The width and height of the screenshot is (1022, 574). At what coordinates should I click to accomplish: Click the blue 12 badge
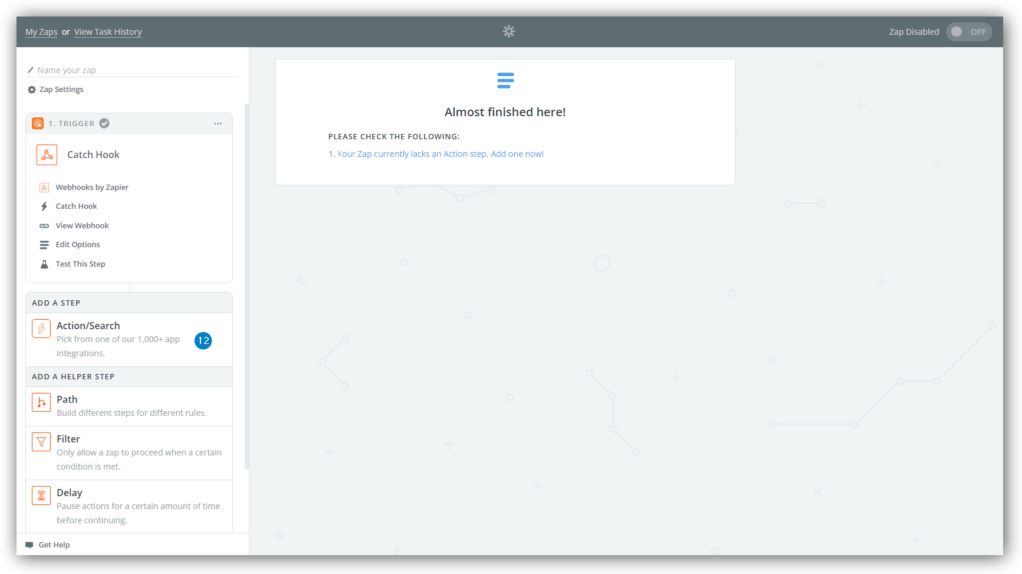tap(203, 340)
